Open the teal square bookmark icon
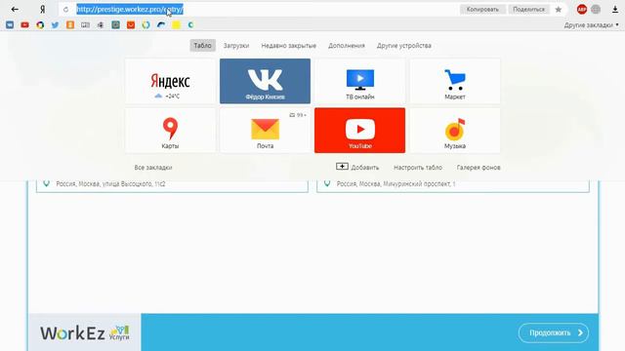Image resolution: width=625 pixels, height=351 pixels. [115, 24]
